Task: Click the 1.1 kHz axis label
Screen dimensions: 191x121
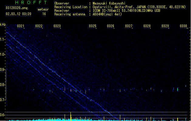Action: point(3,39)
